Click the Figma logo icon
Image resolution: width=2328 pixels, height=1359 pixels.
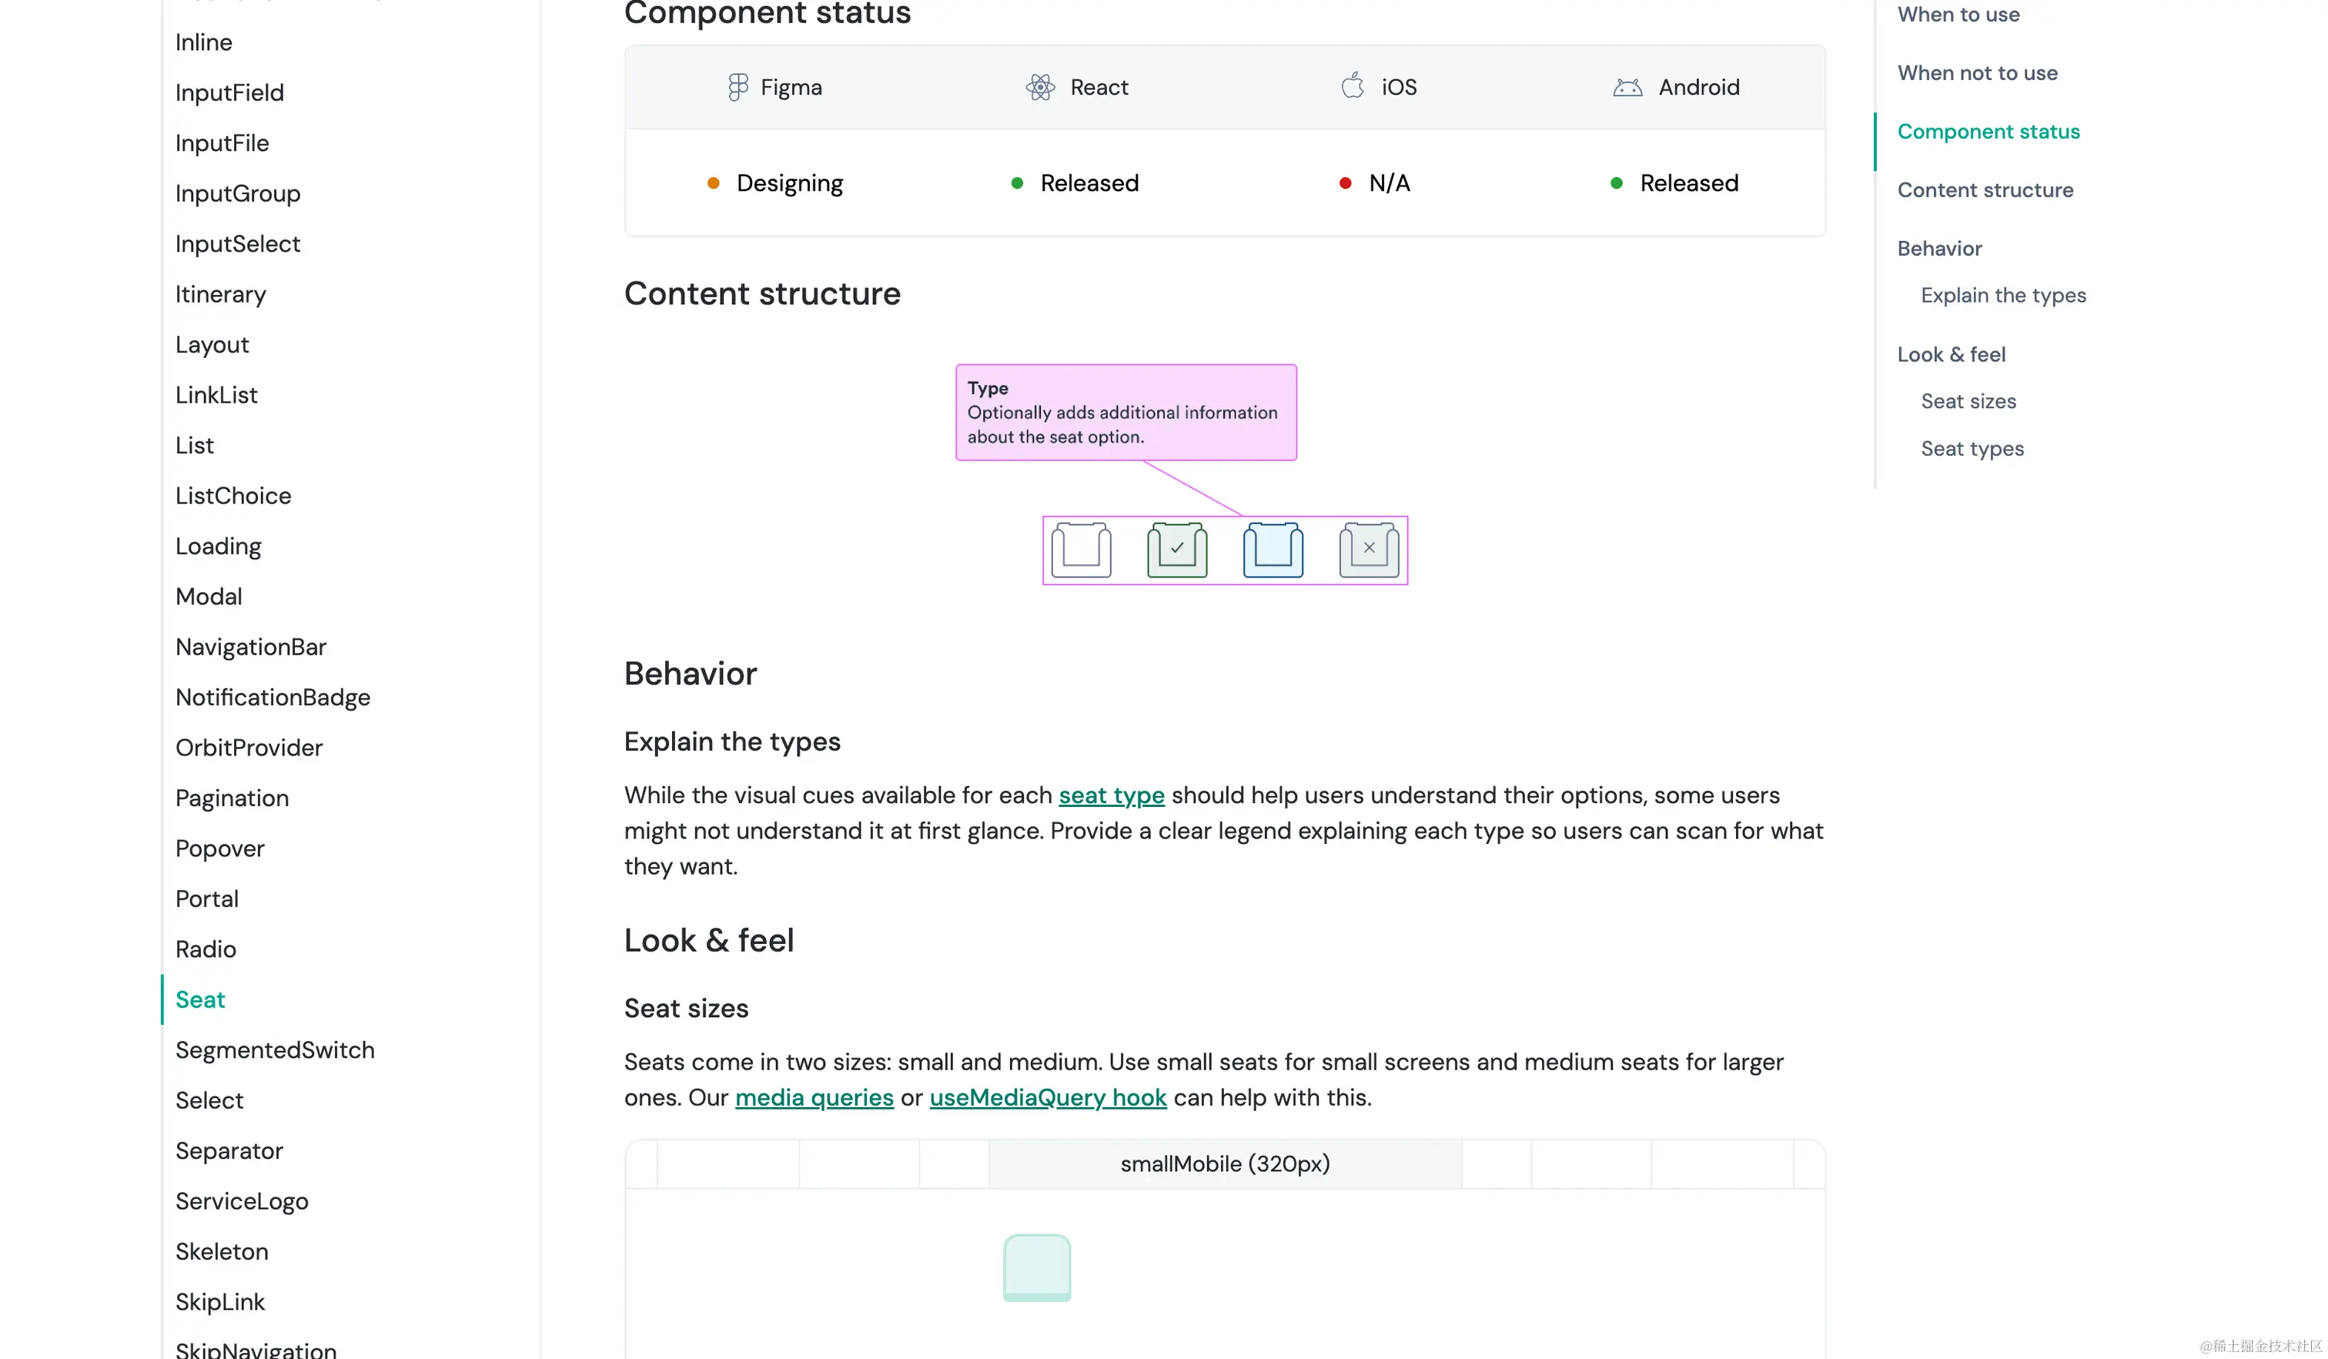click(738, 87)
